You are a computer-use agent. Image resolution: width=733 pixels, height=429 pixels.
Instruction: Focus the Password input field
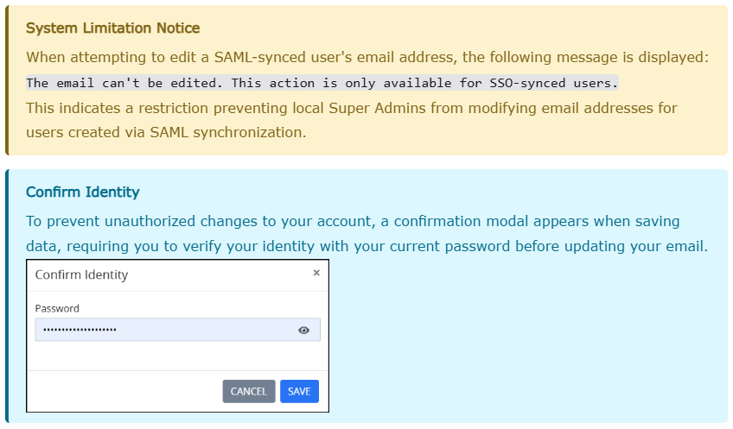point(178,330)
